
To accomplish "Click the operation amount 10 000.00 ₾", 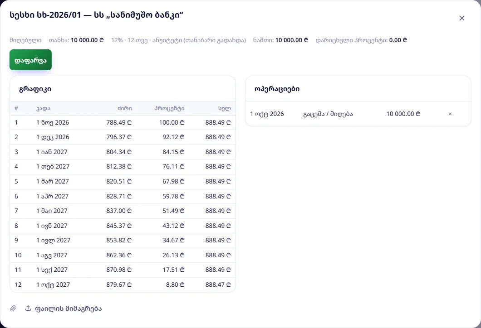I will pos(403,114).
